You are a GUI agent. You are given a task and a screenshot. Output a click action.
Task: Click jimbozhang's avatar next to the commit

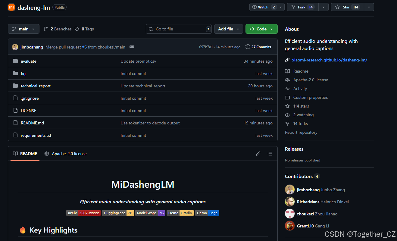(15, 47)
